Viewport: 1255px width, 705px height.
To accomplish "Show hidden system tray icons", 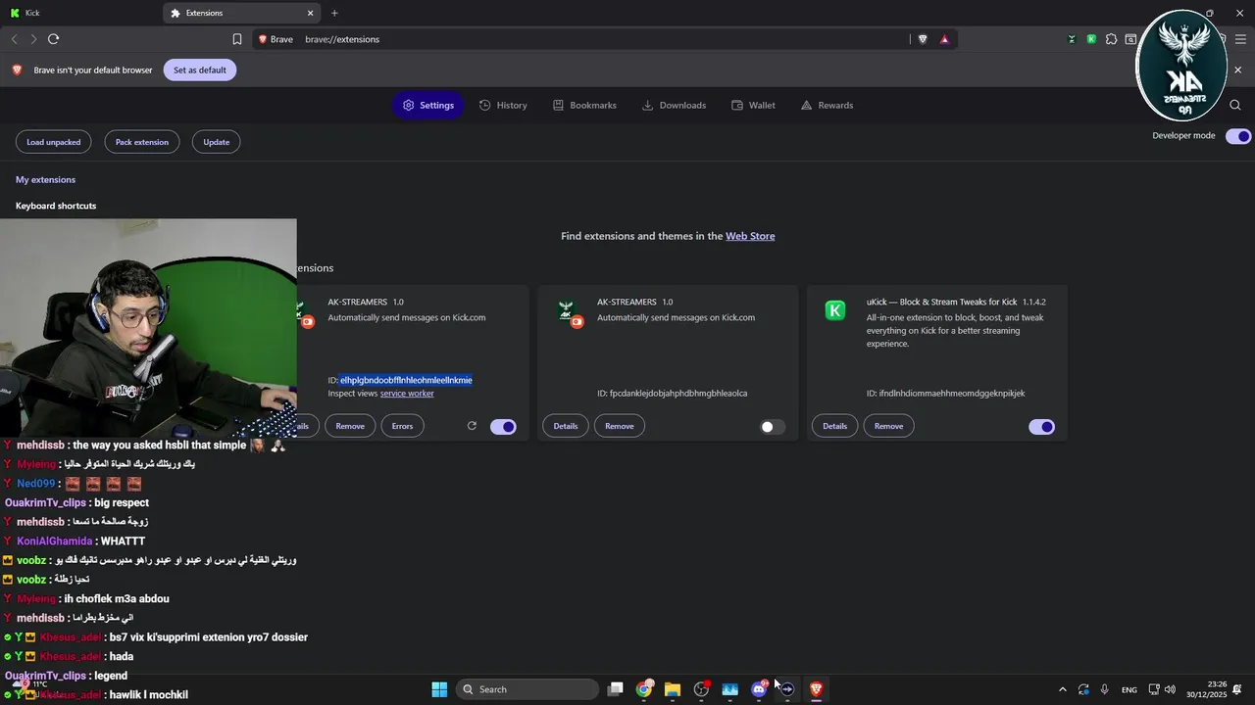I will click(1062, 689).
